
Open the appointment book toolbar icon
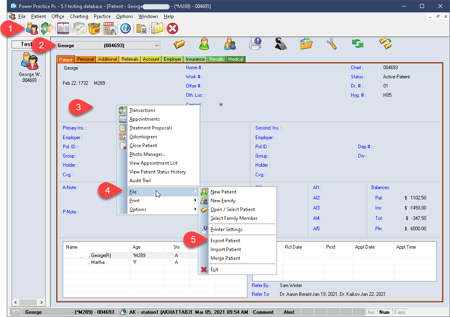click(x=63, y=28)
